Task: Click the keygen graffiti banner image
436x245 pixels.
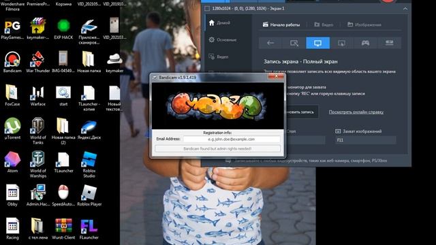Action: (217, 105)
